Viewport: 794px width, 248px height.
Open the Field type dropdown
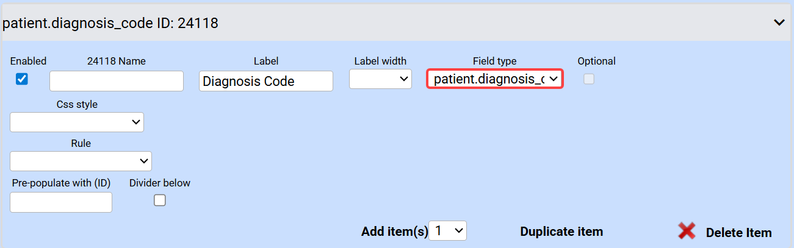[x=494, y=79]
